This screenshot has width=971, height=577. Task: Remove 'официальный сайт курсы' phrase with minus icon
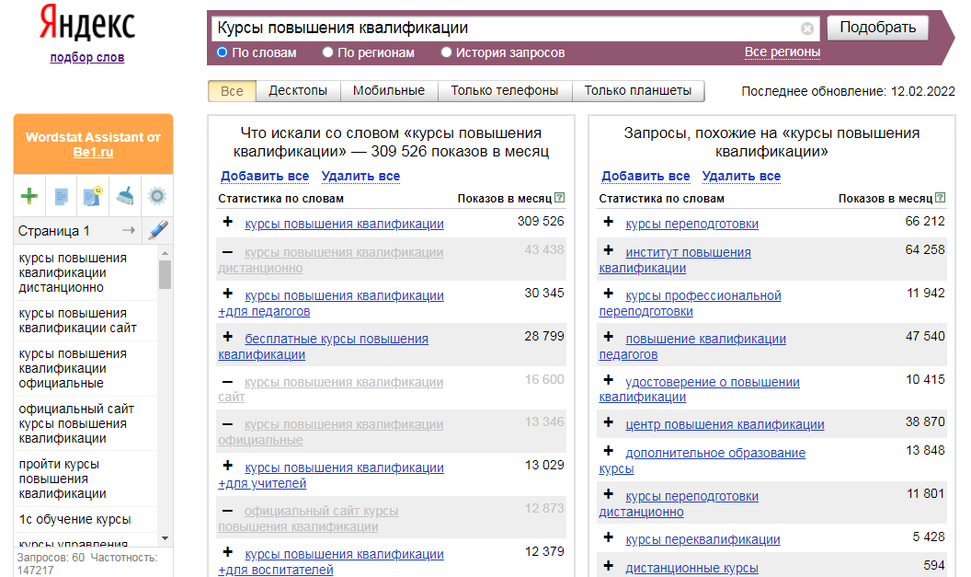tap(228, 511)
